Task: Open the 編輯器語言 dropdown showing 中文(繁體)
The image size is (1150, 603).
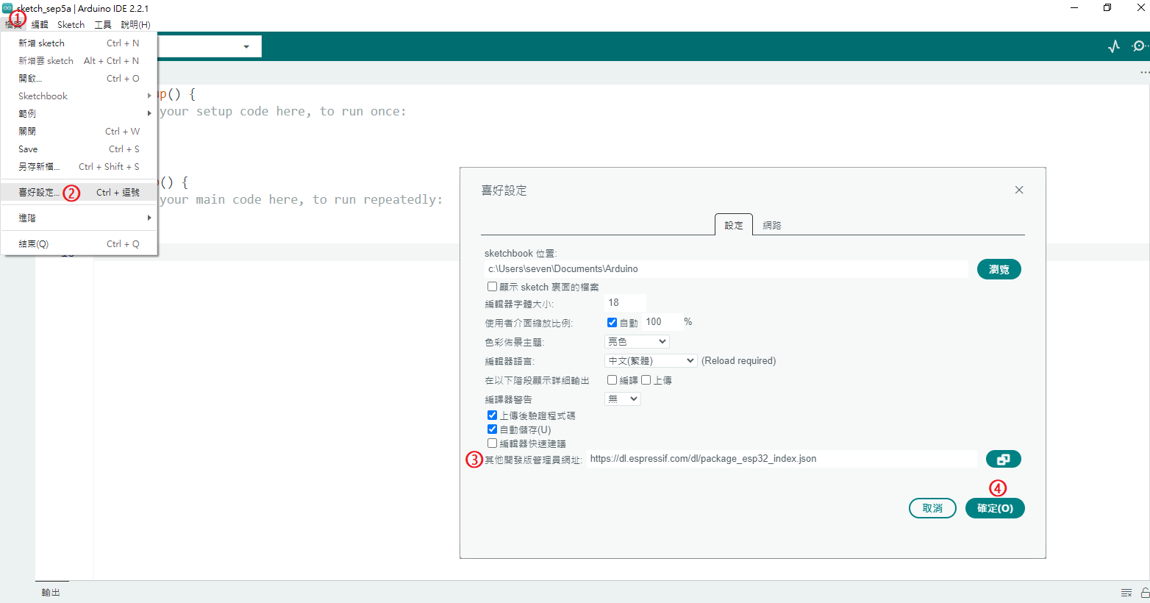Action: pos(651,360)
